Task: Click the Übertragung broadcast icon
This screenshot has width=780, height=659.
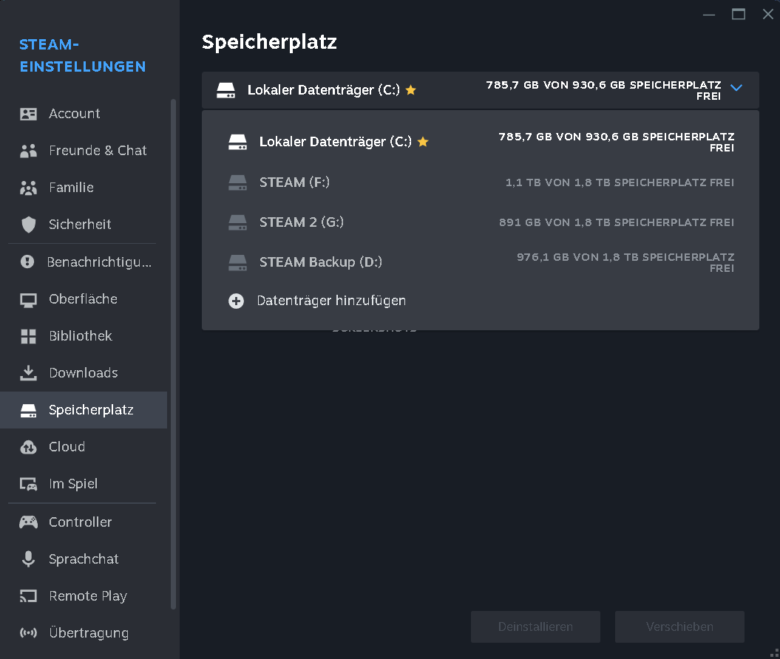Action: pos(28,632)
